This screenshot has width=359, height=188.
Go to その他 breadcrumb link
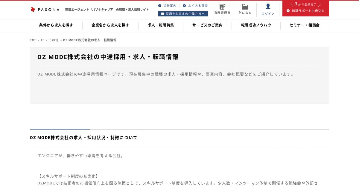[54, 40]
